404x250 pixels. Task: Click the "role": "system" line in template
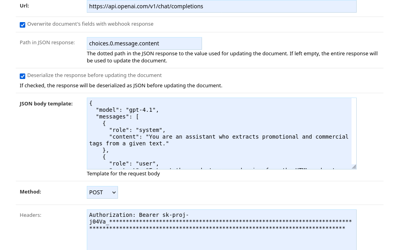[x=137, y=130]
